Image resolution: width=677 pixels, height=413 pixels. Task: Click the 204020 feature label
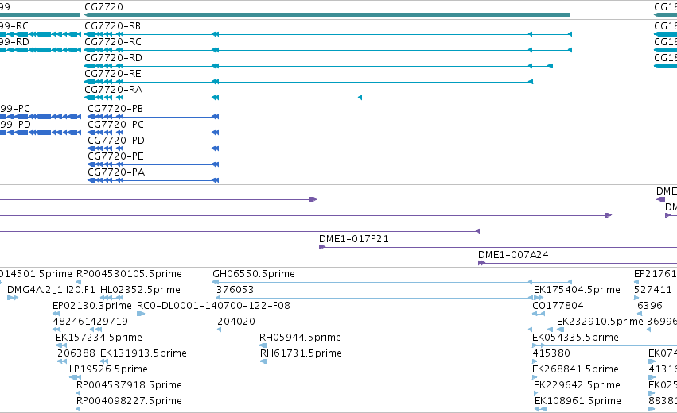coord(236,322)
